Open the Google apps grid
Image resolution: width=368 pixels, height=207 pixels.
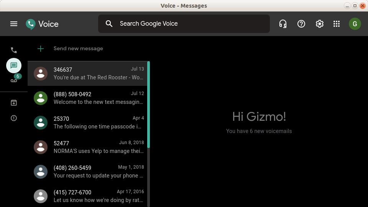(x=337, y=24)
